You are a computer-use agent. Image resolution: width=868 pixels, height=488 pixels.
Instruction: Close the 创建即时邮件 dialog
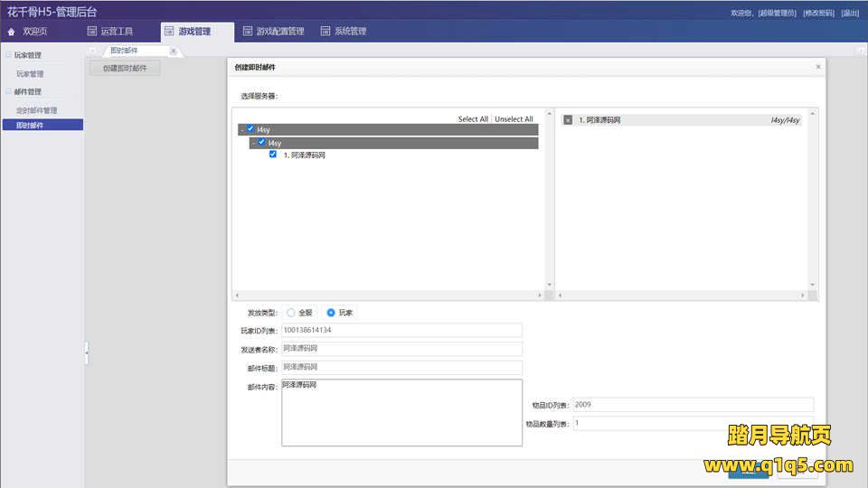[x=818, y=67]
